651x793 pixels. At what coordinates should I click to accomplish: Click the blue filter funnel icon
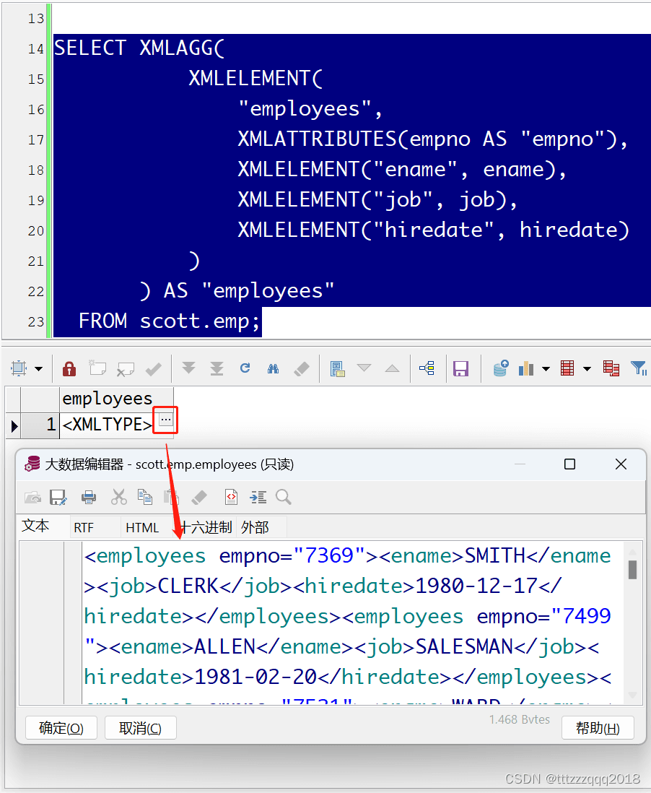click(x=638, y=368)
